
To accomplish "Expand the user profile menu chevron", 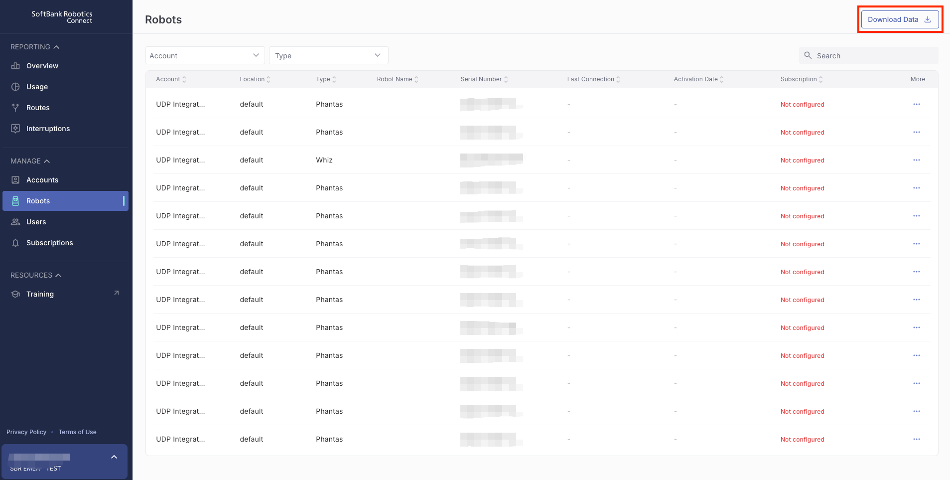I will (114, 457).
